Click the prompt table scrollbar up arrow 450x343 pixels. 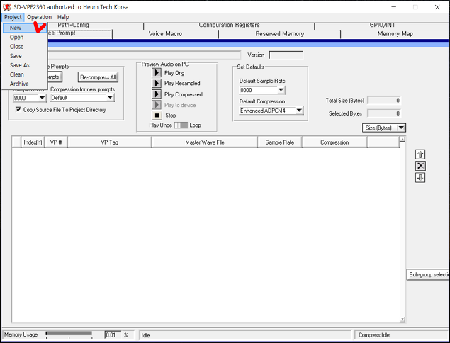[x=403, y=139]
